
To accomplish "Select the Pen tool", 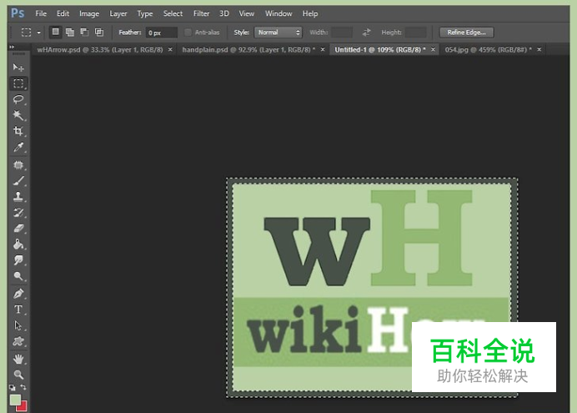I will coord(18,294).
